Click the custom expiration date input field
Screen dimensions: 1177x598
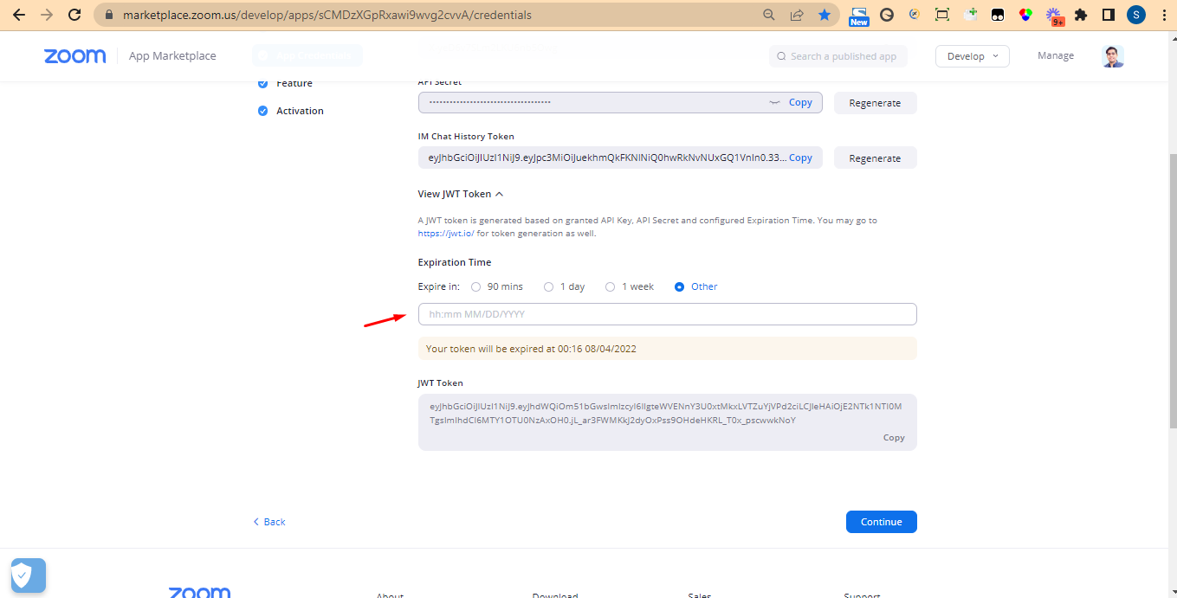[667, 314]
